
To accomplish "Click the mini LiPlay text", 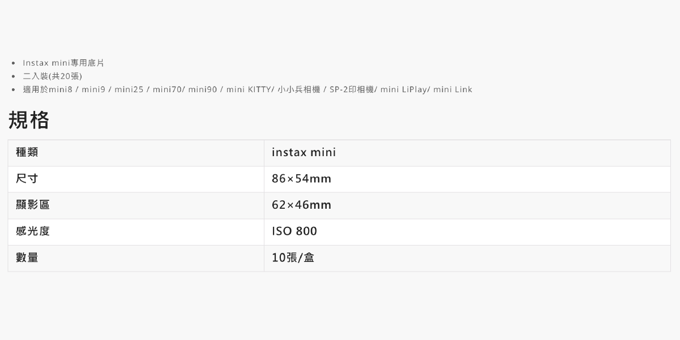I will pos(403,89).
